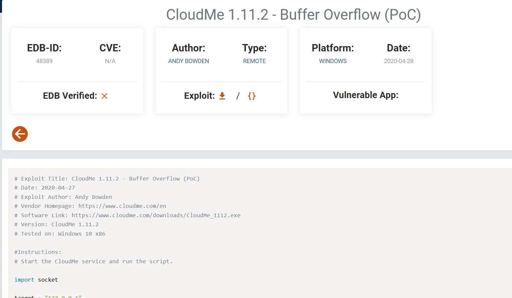Select the #Instructions: comment line
512x298 pixels.
pyautogui.click(x=38, y=252)
